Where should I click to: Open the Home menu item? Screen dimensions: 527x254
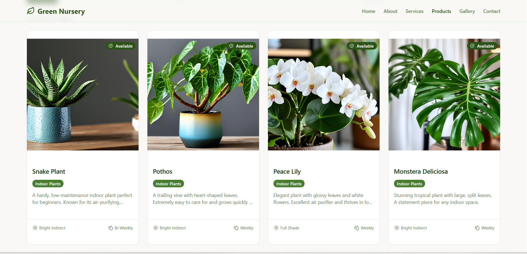[x=369, y=11]
